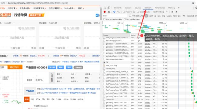This screenshot has width=197, height=109.
Task: Tick the Has blocked cookies checkbox
Action: tap(104, 19)
